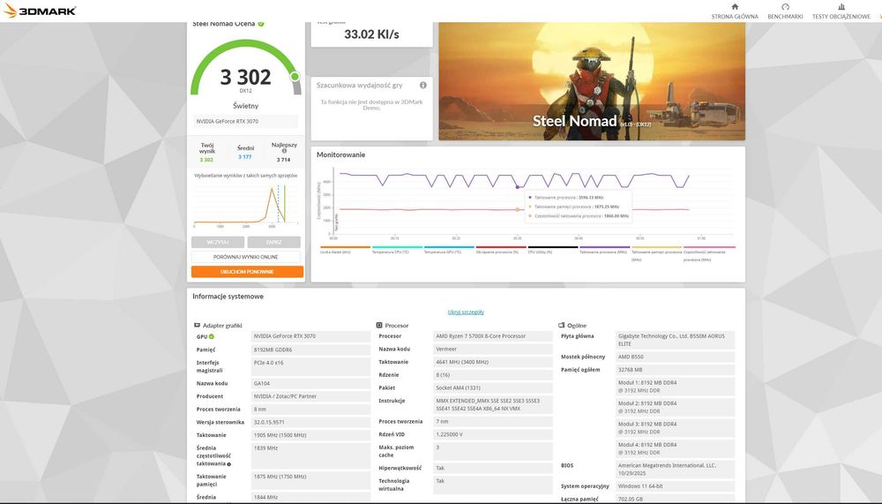Screen dimensions: 882x504
Task: Click the 33.02 Kl/s result value
Action: (372, 34)
